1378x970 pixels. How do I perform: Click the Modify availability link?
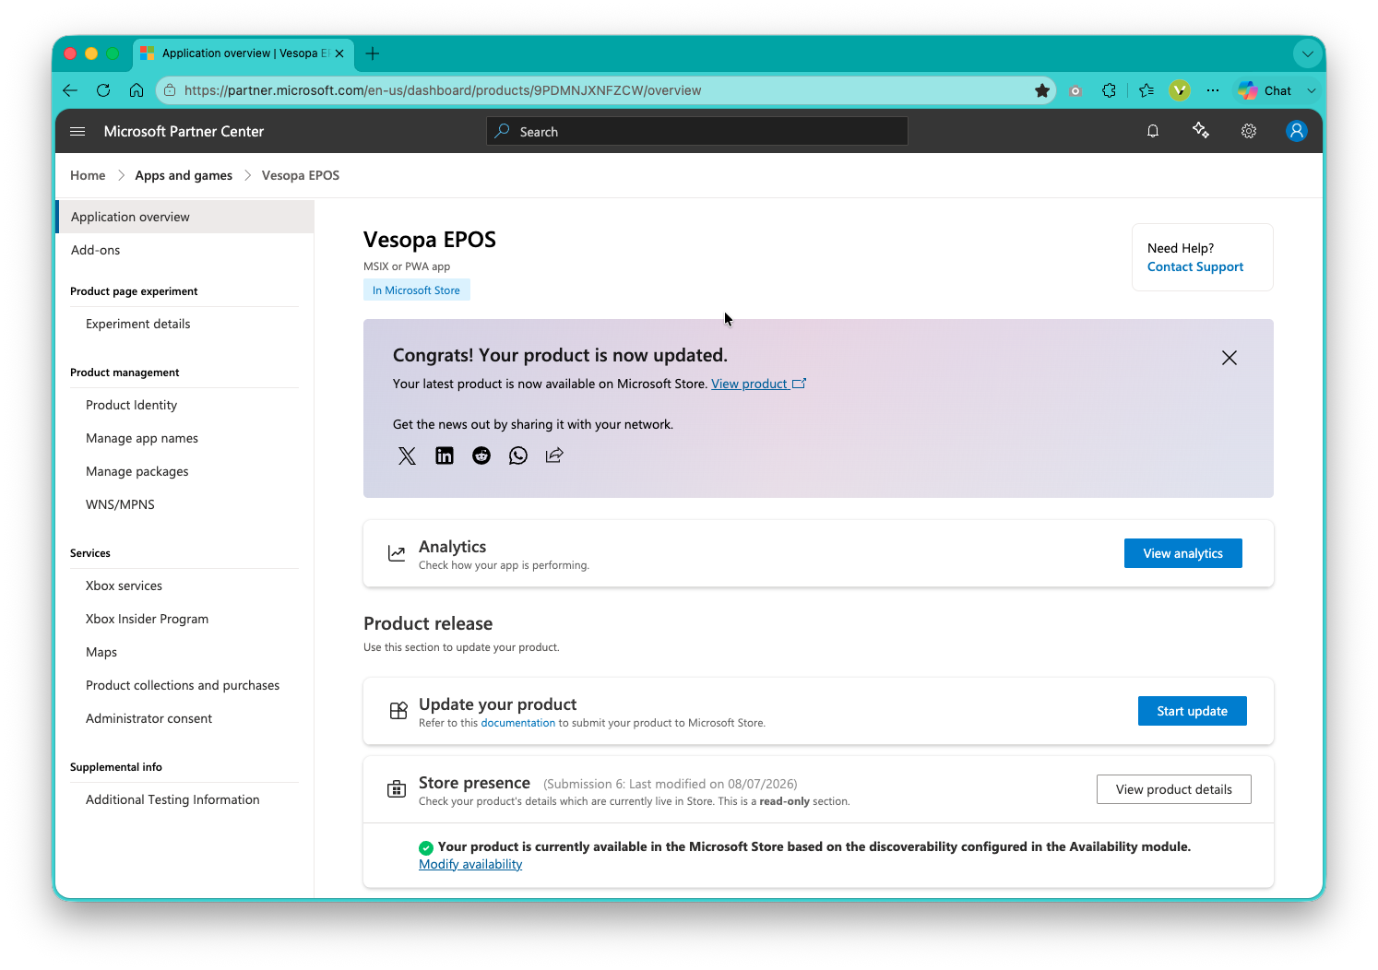[470, 864]
